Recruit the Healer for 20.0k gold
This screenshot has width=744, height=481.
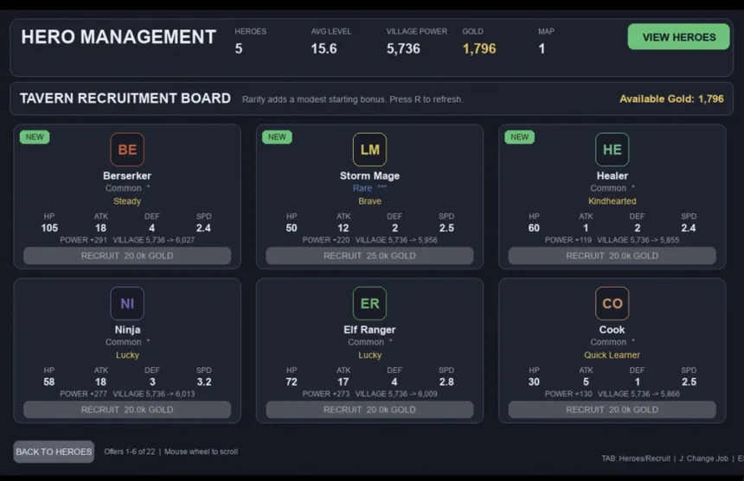coord(613,256)
